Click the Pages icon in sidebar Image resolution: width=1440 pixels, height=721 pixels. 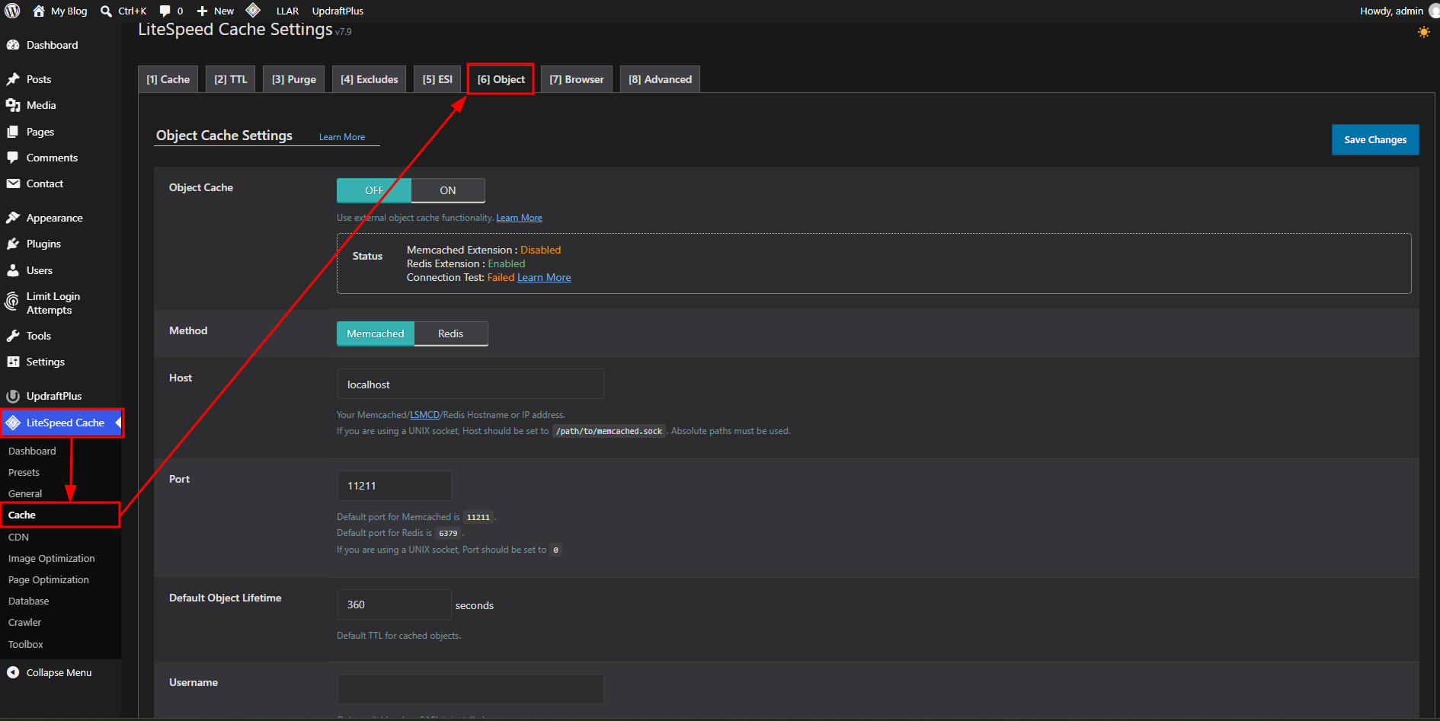click(13, 132)
